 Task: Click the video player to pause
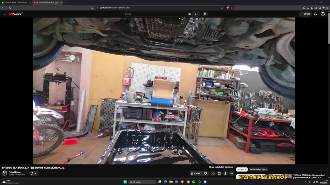click(164, 91)
